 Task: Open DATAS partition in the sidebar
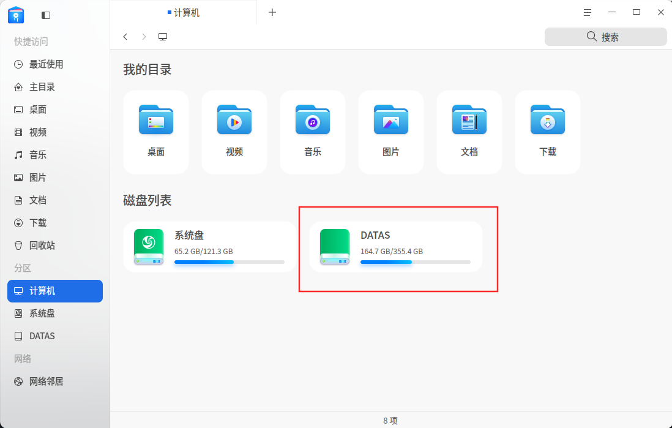click(55, 336)
